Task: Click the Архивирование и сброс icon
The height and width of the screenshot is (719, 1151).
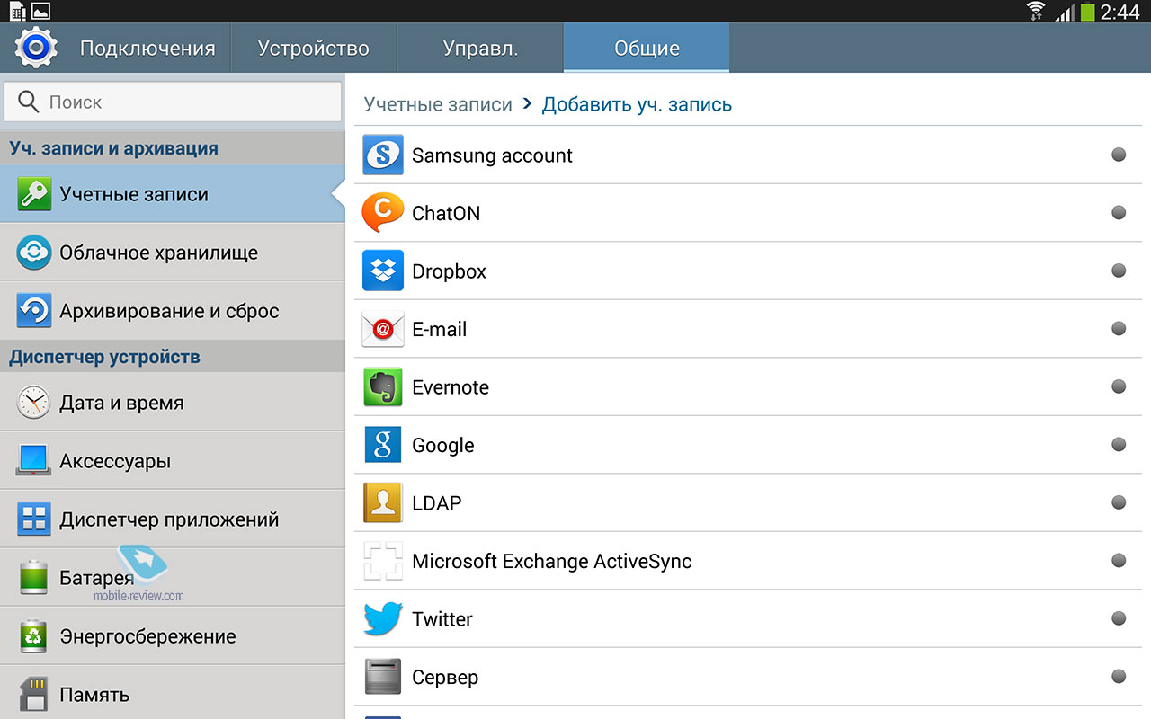Action: click(x=34, y=311)
